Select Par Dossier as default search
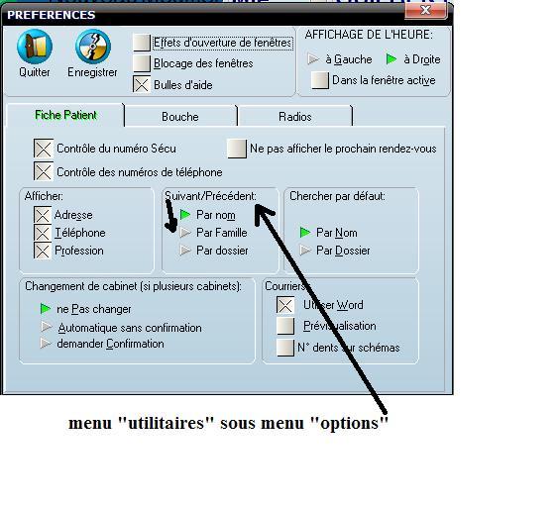Viewport: 558px width, 510px height. click(x=305, y=251)
